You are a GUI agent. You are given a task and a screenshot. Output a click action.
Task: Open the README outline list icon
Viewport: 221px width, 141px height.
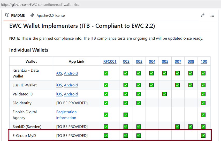pos(212,15)
